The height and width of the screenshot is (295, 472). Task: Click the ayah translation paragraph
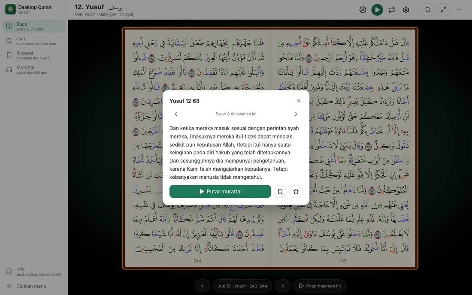pos(234,153)
